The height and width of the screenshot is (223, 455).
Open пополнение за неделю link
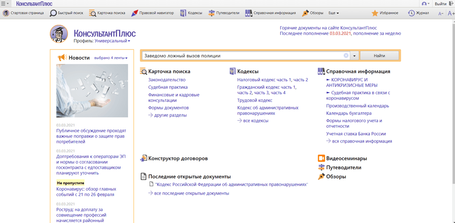(x=377, y=34)
